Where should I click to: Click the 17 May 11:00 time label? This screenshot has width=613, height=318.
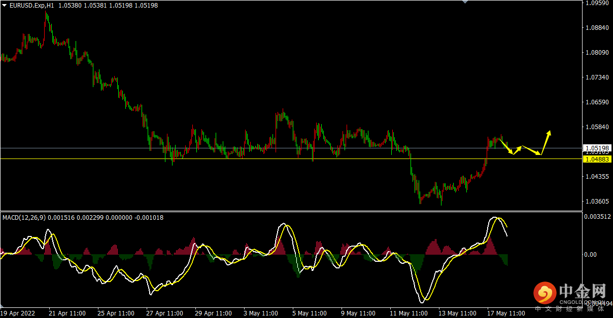[x=505, y=313]
